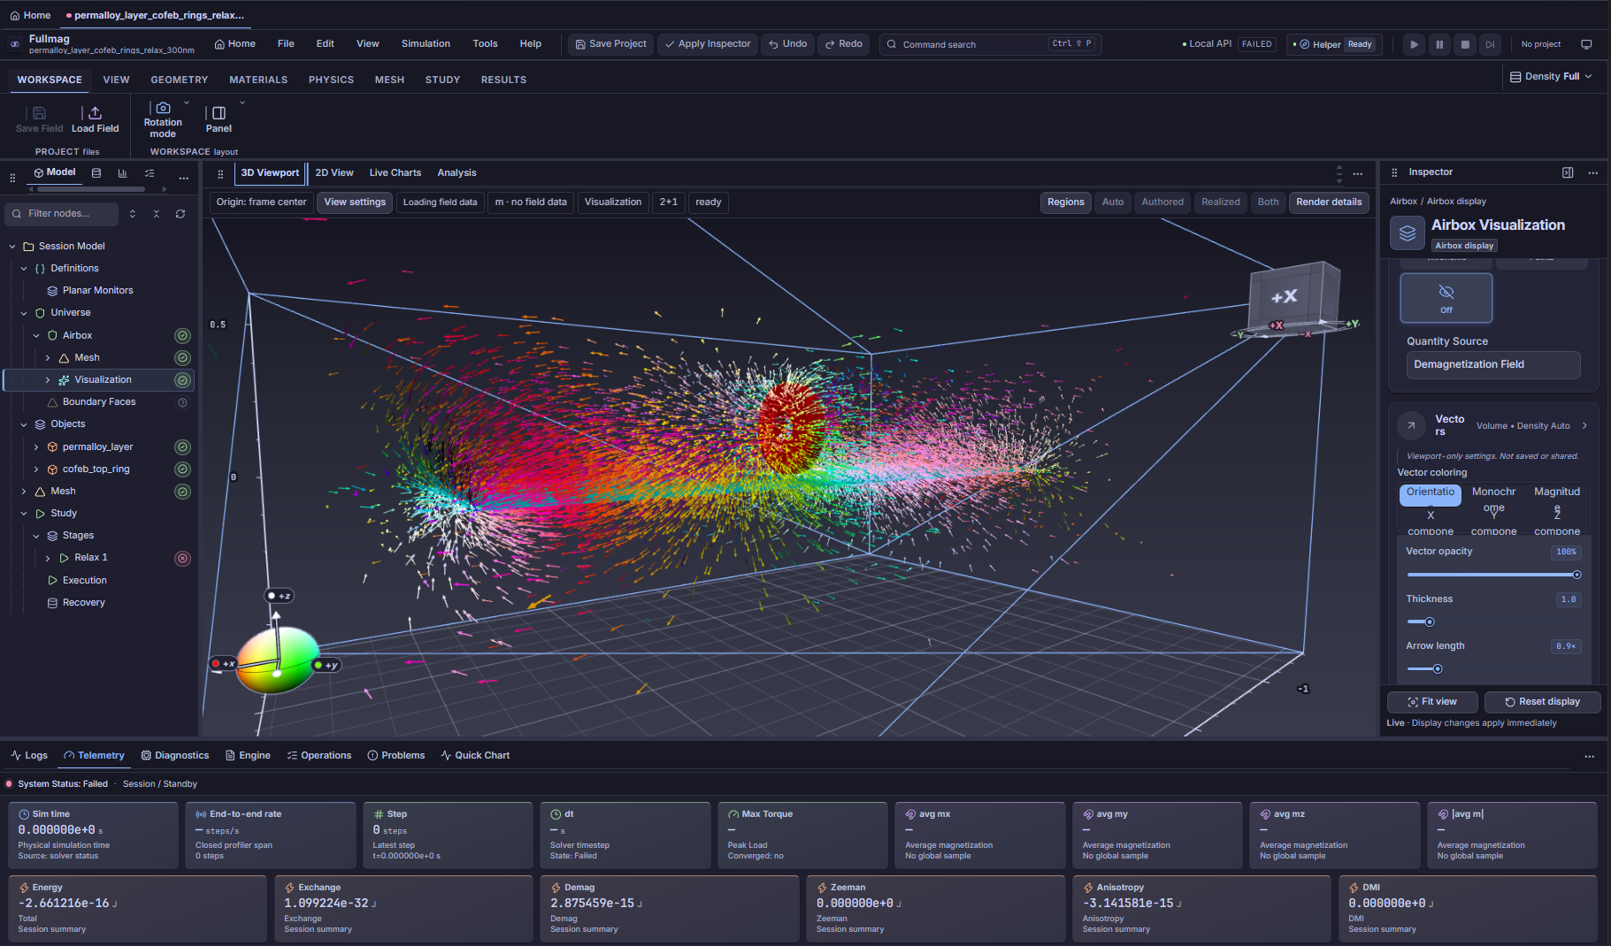The width and height of the screenshot is (1611, 946).
Task: Pause the simulation
Action: click(1439, 44)
